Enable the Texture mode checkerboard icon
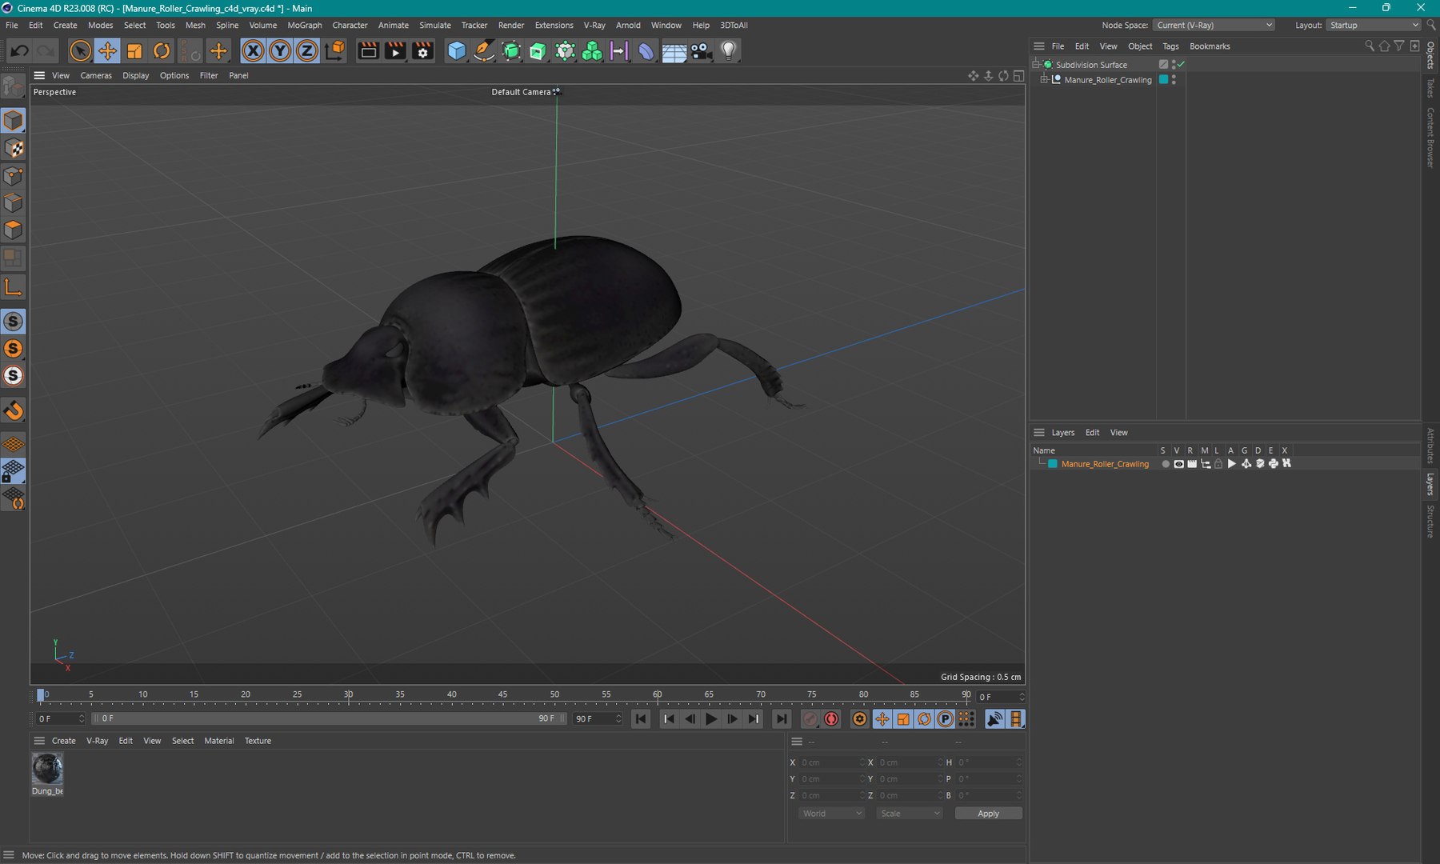This screenshot has height=864, width=1440. point(14,149)
